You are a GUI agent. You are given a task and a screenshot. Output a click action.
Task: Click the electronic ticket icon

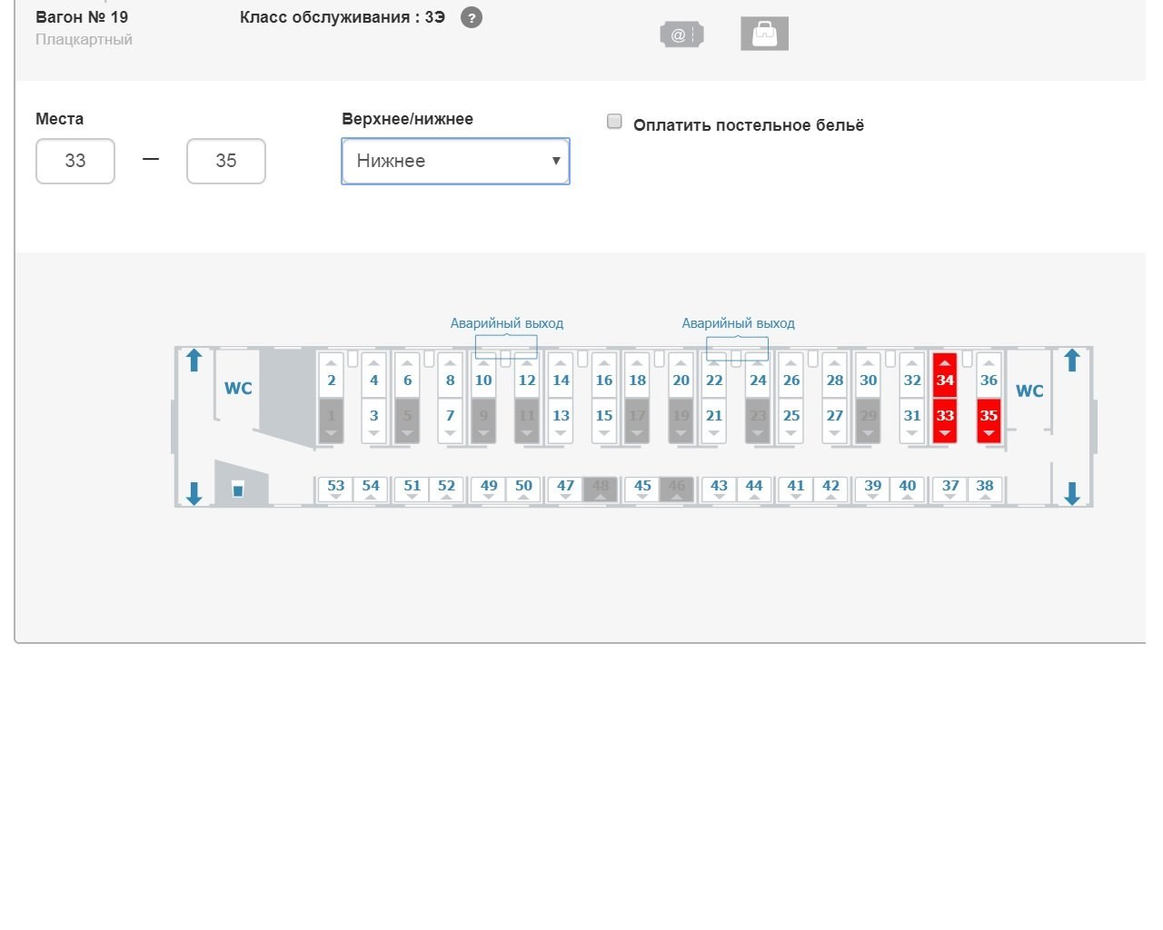coord(681,35)
